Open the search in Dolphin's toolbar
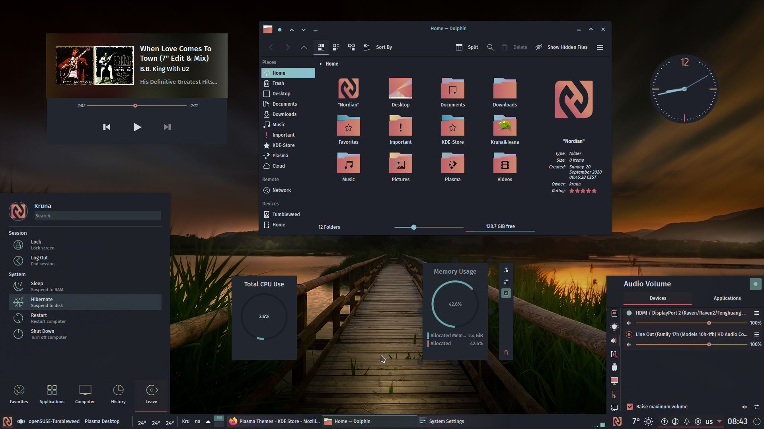 tap(490, 47)
